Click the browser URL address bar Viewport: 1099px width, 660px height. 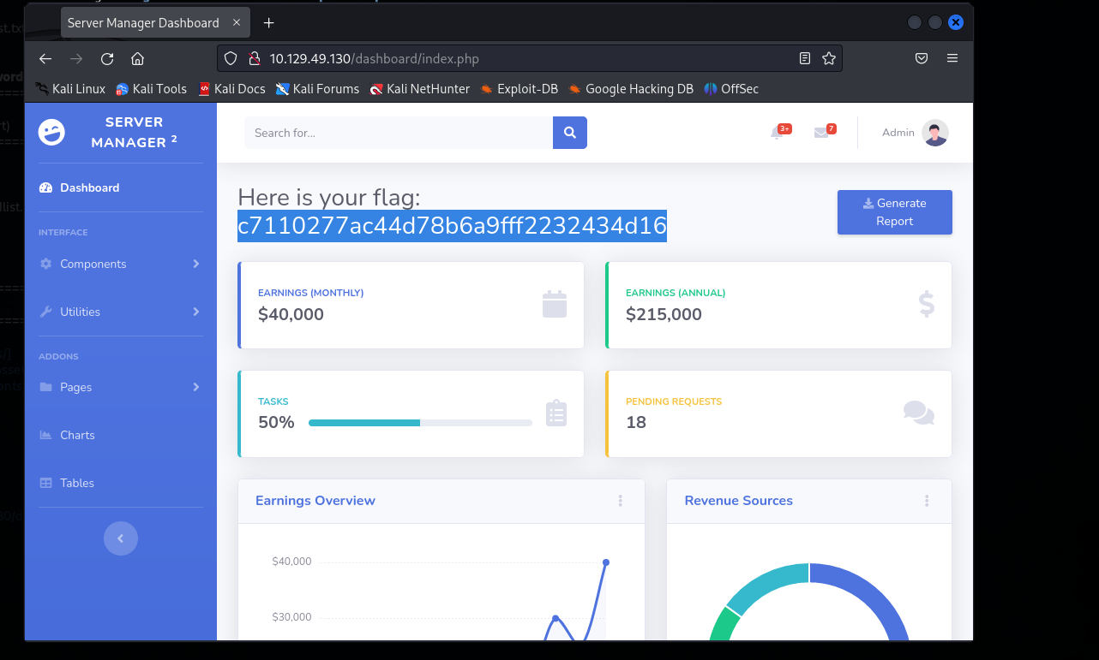[530, 59]
